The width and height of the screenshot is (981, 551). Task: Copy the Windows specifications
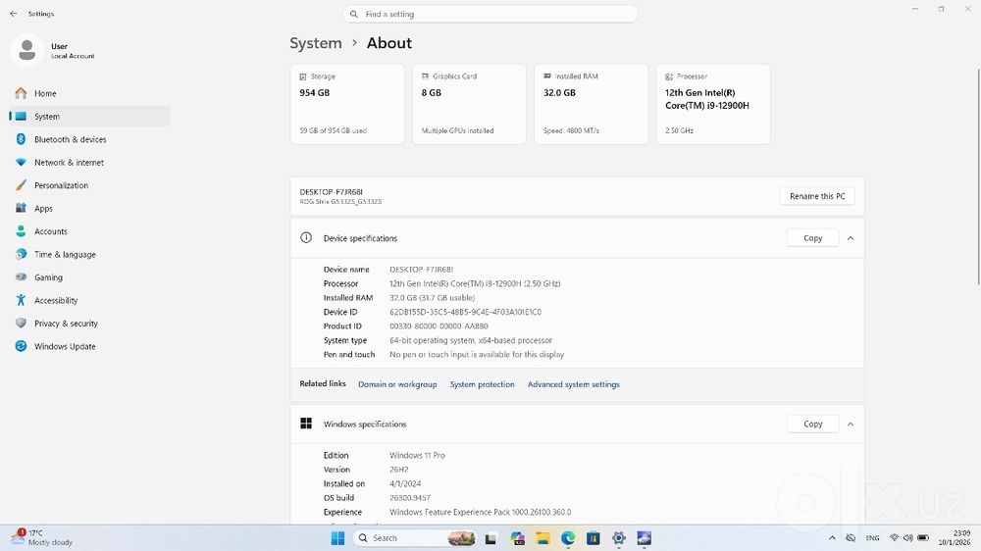pos(812,425)
